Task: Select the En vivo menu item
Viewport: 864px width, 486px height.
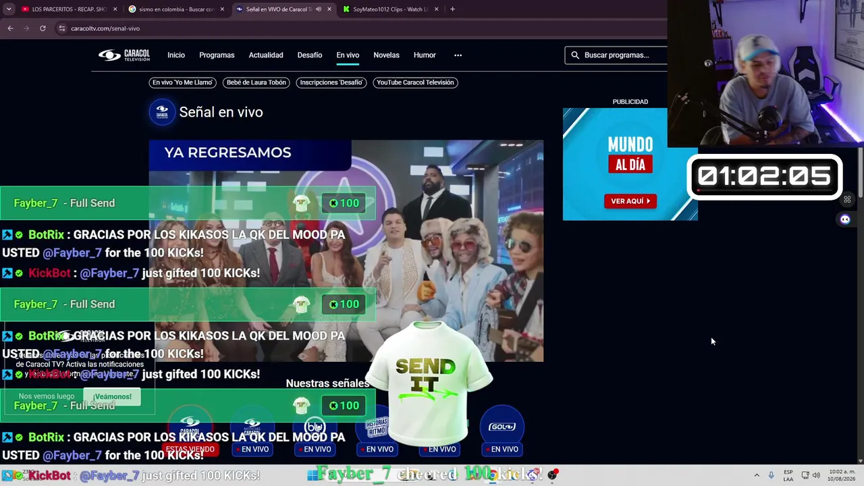Action: coord(348,55)
